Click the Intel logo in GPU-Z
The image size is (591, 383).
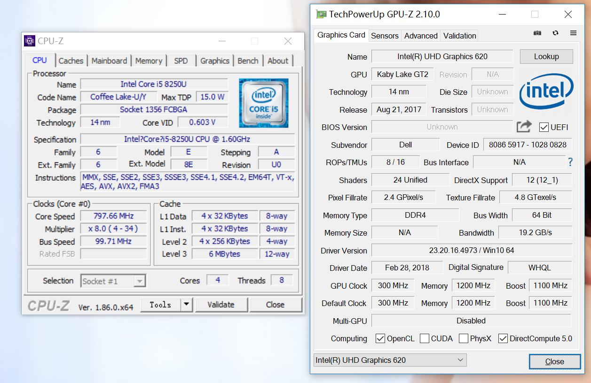[546, 92]
